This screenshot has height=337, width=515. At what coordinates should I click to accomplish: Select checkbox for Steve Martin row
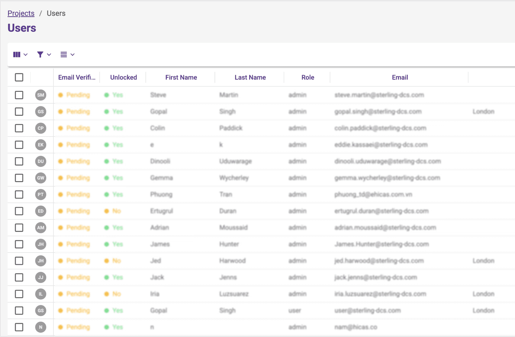click(x=19, y=95)
